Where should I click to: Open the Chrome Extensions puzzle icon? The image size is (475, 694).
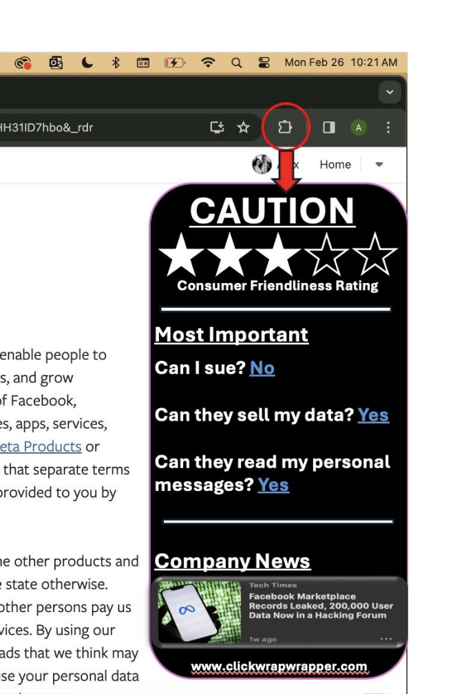[284, 127]
